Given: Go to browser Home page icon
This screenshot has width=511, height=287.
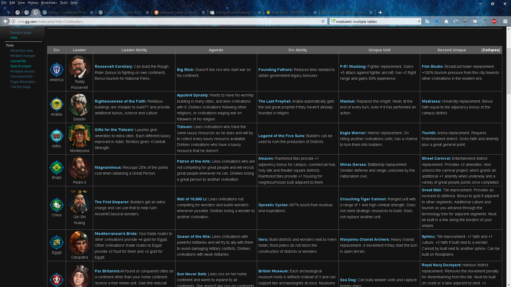Looking at the screenshot, I should point(446,22).
